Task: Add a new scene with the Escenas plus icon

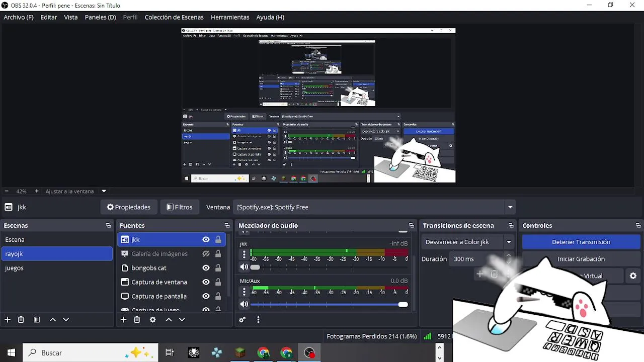Action: (x=8, y=320)
